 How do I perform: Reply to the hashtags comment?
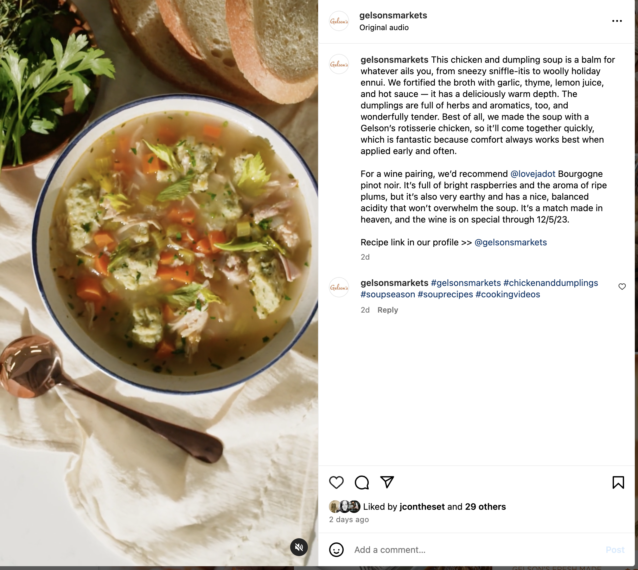click(x=388, y=310)
